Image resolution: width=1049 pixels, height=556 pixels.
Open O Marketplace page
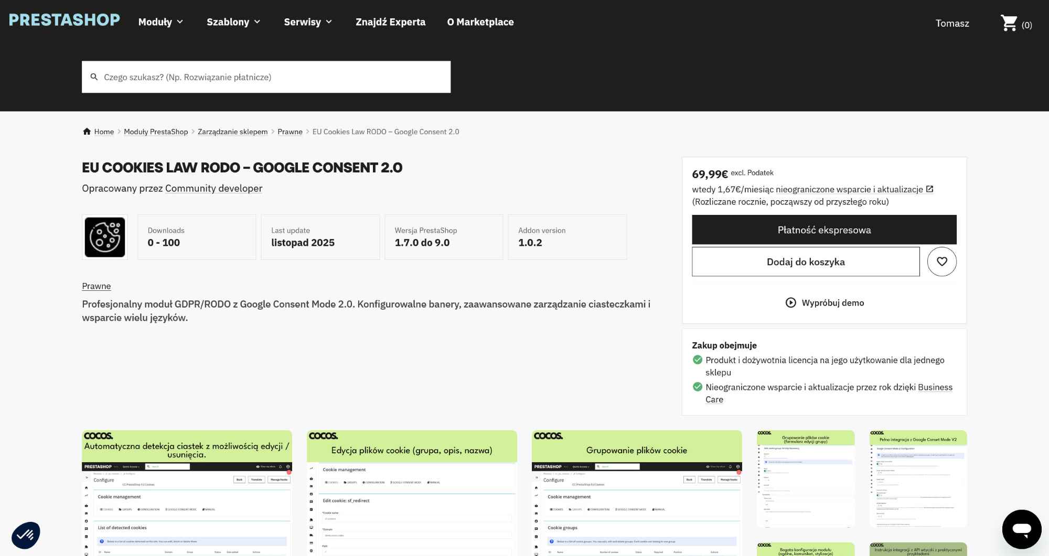pyautogui.click(x=480, y=22)
